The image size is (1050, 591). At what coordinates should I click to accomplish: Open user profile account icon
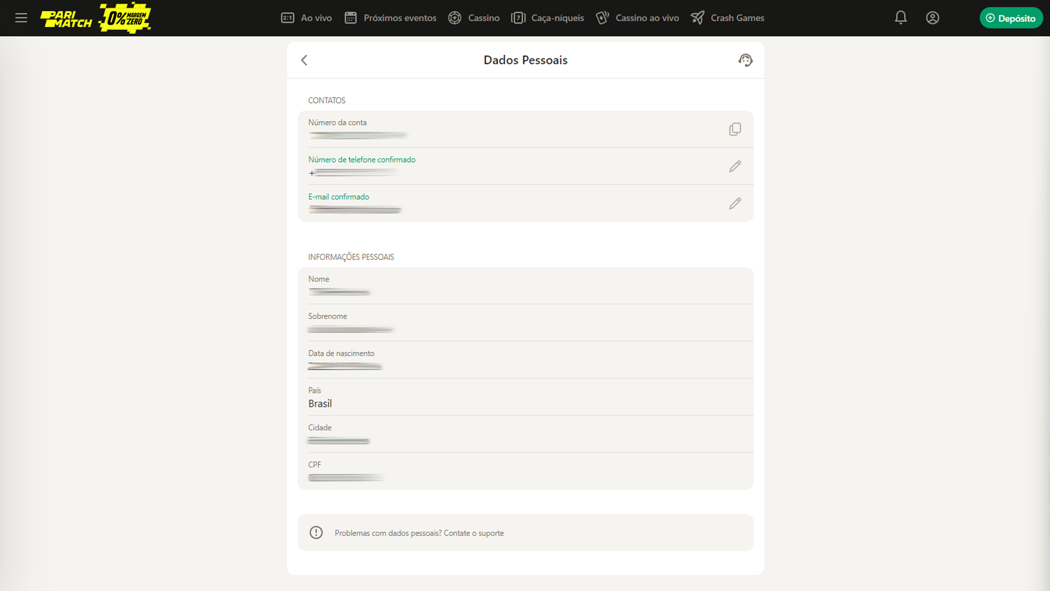[933, 18]
